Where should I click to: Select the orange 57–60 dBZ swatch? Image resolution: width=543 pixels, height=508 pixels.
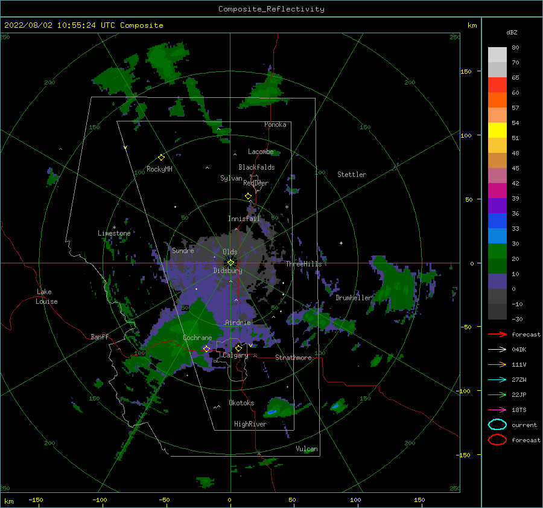tap(497, 100)
